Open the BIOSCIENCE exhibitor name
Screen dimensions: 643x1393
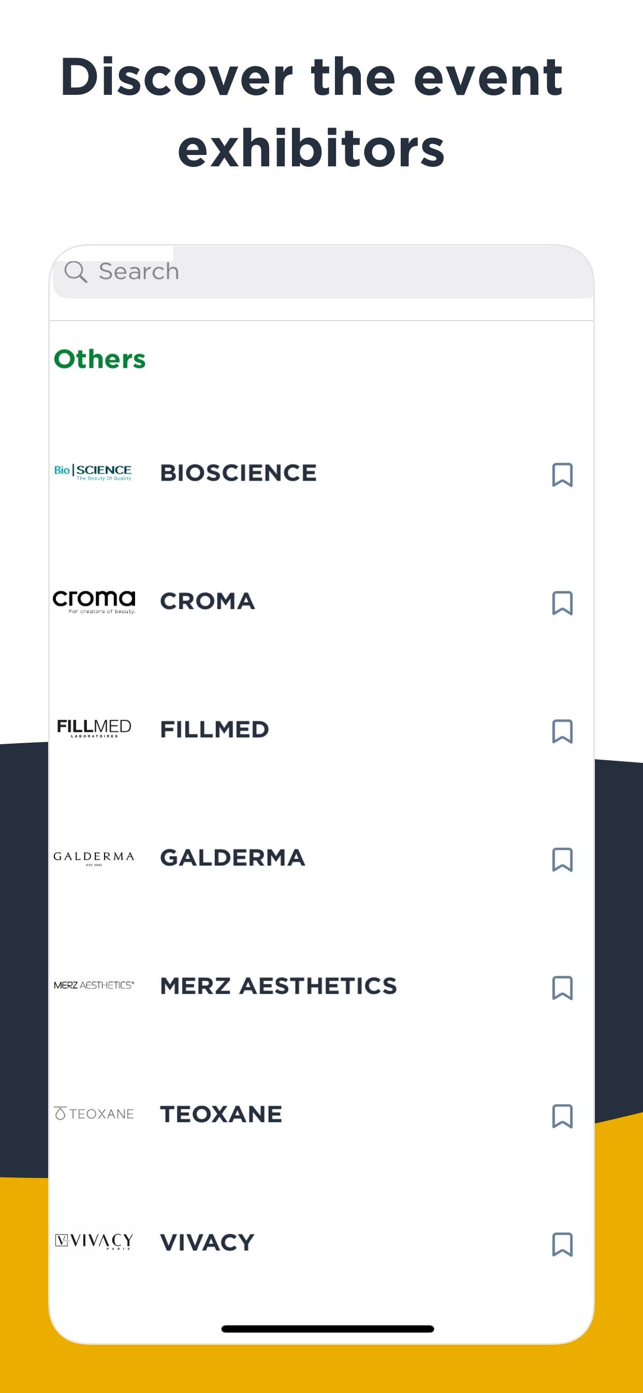point(238,473)
